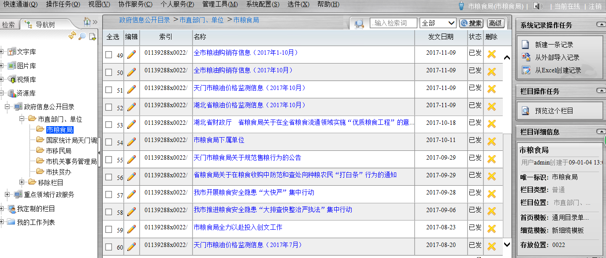Click the 搜索 search button
Image resolution: width=606 pixels, height=258 pixels.
click(471, 23)
